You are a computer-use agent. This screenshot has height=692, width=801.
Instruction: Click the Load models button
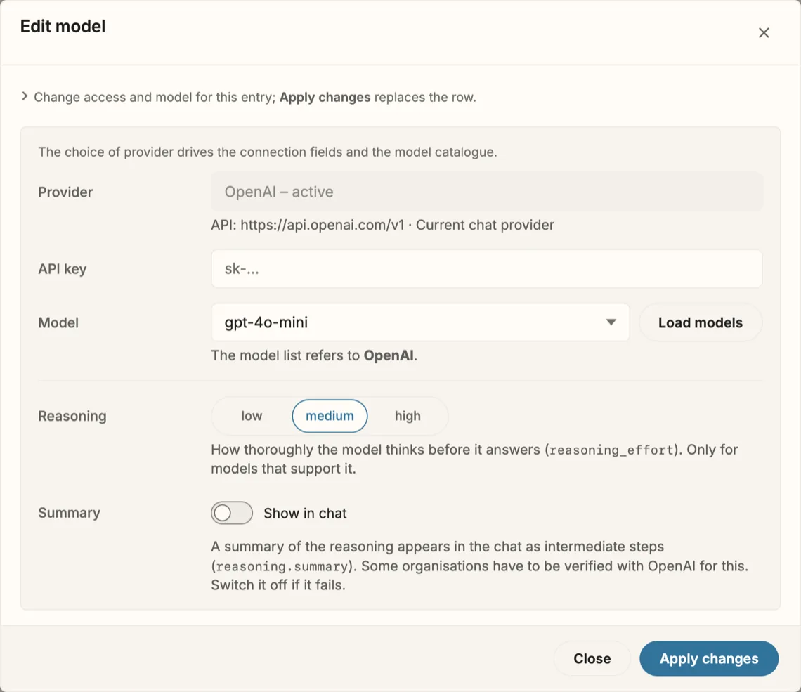[701, 322]
